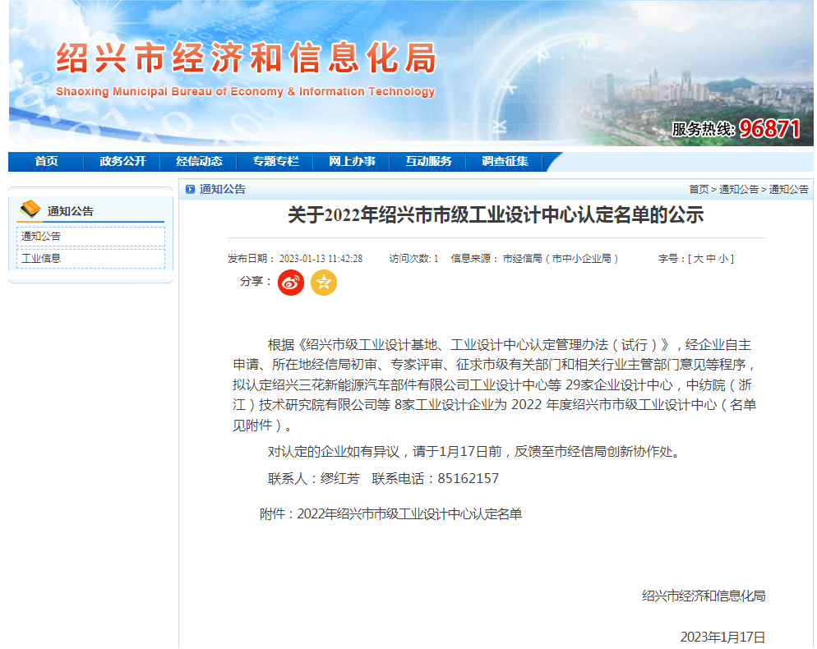817x649 pixels.
Task: Click the yellow star QZone share icon
Action: 324,283
